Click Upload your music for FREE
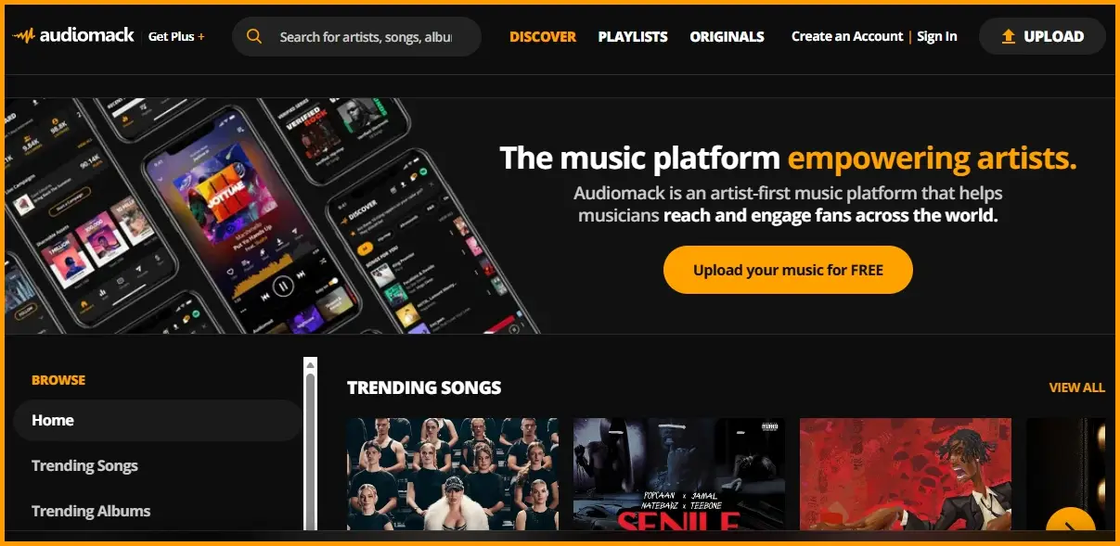1120x546 pixels. [x=788, y=270]
